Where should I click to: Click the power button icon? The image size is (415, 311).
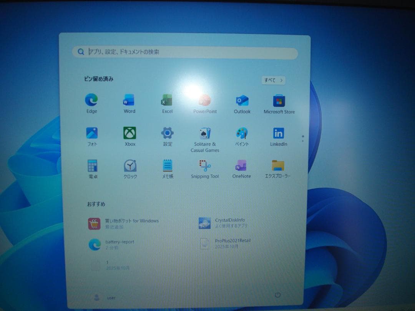point(278,294)
